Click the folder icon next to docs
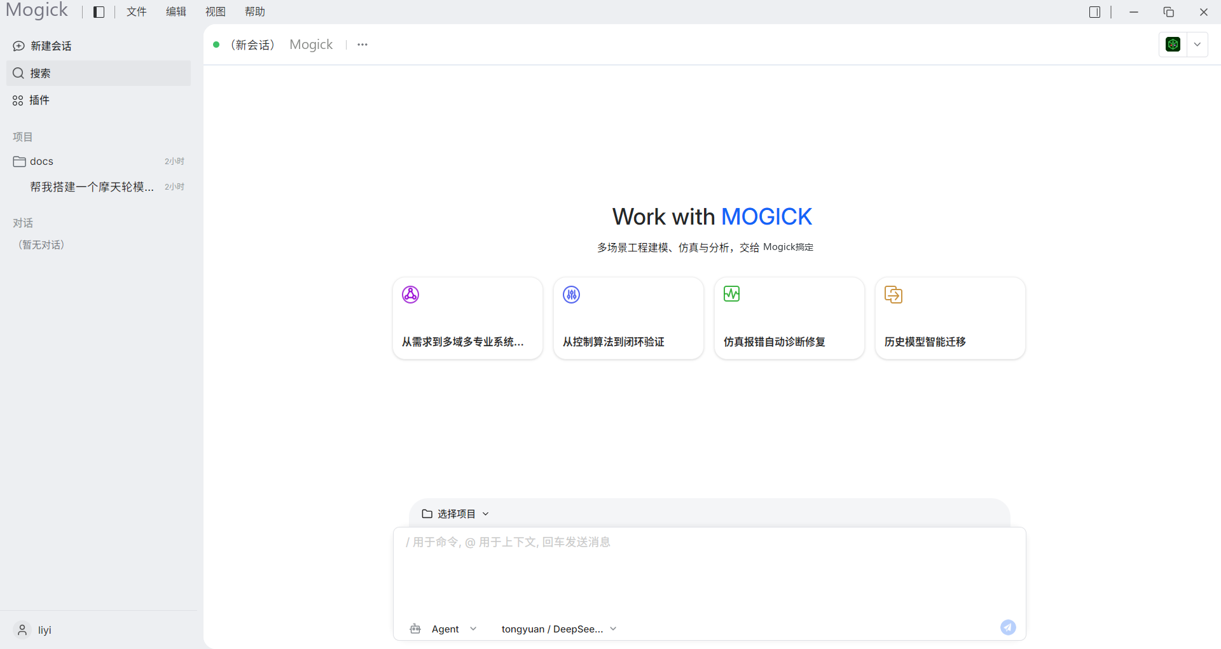 tap(20, 162)
